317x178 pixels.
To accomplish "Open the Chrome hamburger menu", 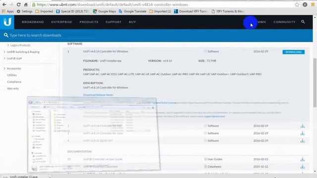I will coord(313,4).
